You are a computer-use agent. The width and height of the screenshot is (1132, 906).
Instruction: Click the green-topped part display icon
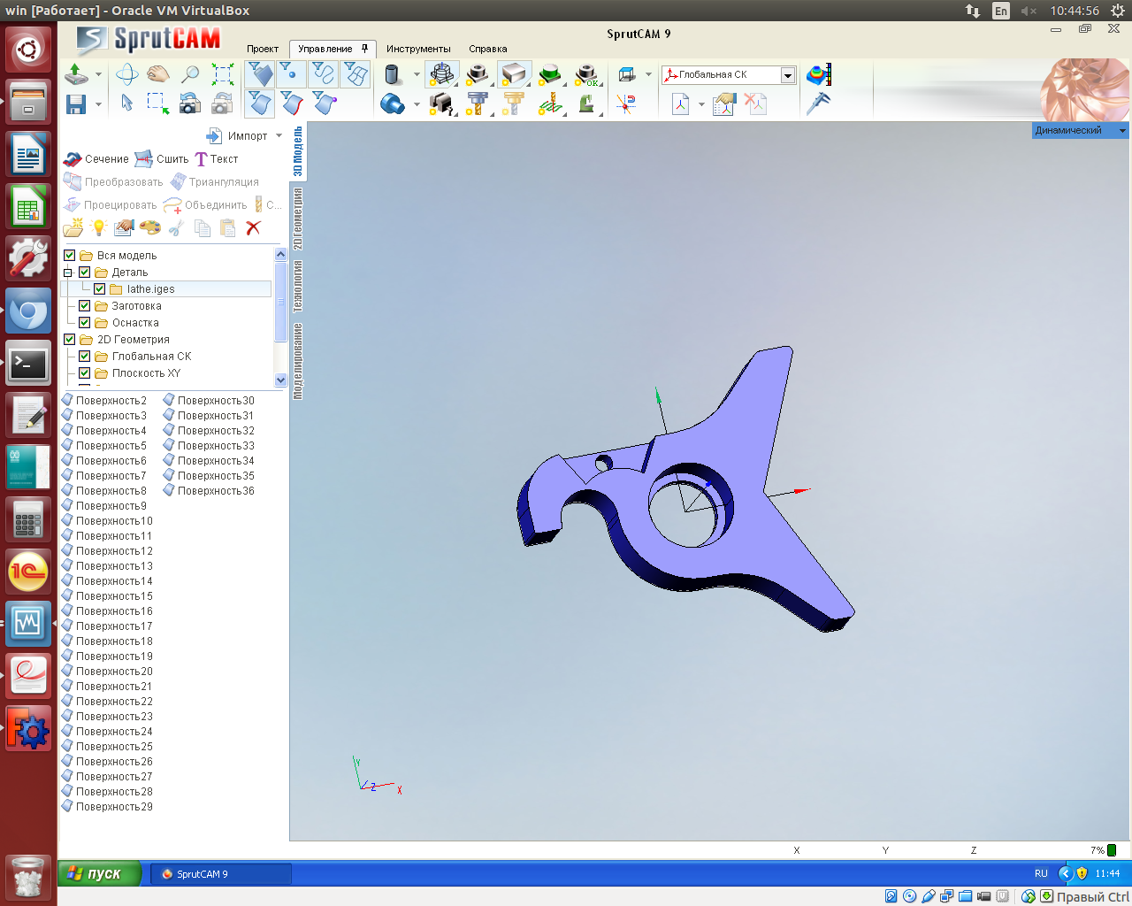pos(551,74)
